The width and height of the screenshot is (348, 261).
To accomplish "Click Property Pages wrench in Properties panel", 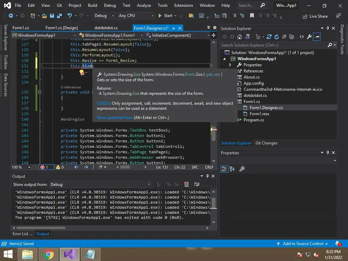I will [242, 169].
